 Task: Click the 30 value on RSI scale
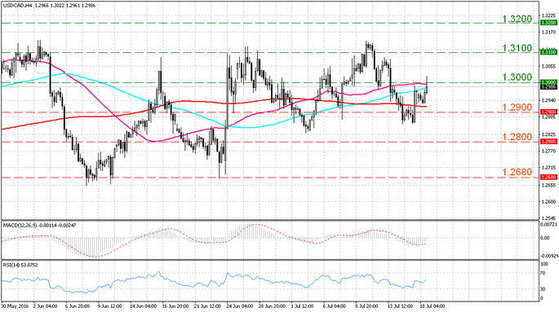coord(543,289)
